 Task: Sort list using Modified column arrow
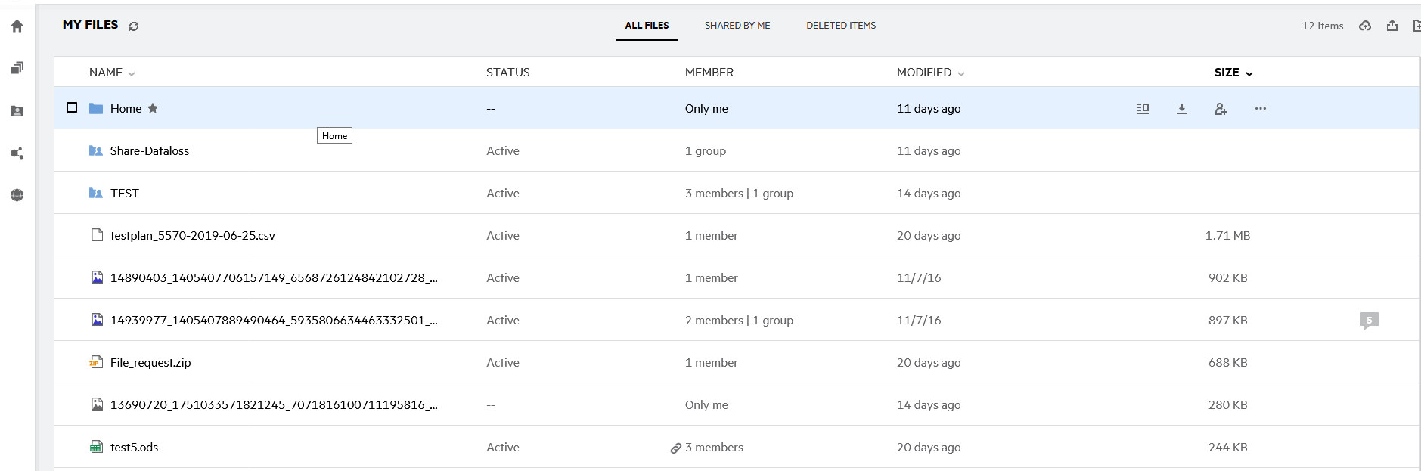[x=961, y=74]
